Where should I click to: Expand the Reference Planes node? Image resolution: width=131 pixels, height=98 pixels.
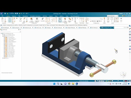3,36
